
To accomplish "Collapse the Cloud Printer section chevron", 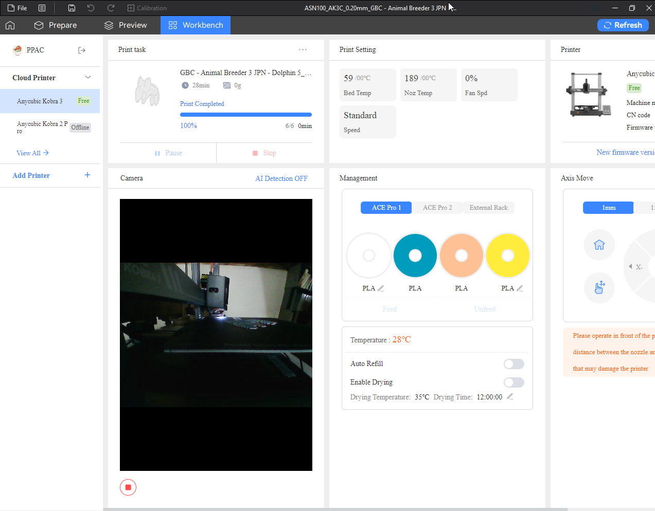I will tap(88, 77).
